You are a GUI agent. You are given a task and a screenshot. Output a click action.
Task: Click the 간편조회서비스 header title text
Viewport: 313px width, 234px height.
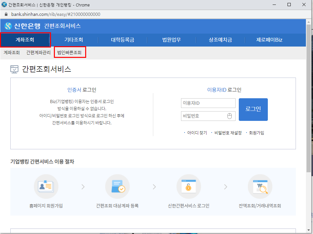coord(62,26)
